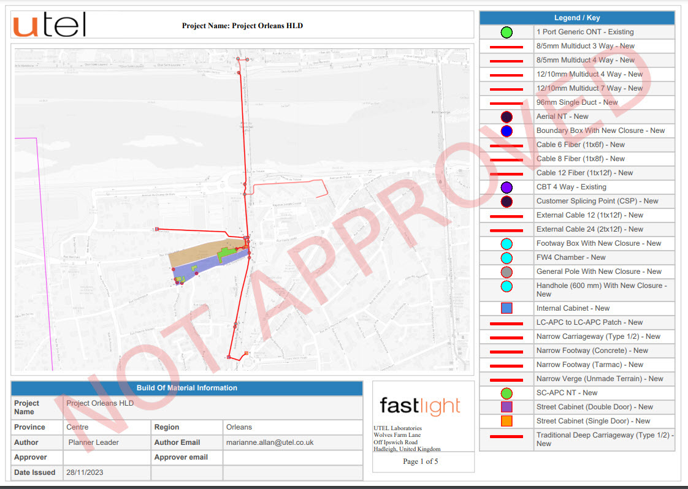Click the Cable 6 Fiber (1tx6f) line symbol
The width and height of the screenshot is (688, 489).
coord(506,146)
